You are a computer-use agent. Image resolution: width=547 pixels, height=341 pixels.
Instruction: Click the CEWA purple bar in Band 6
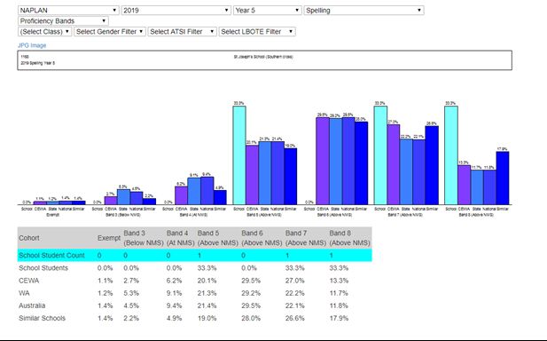click(323, 161)
